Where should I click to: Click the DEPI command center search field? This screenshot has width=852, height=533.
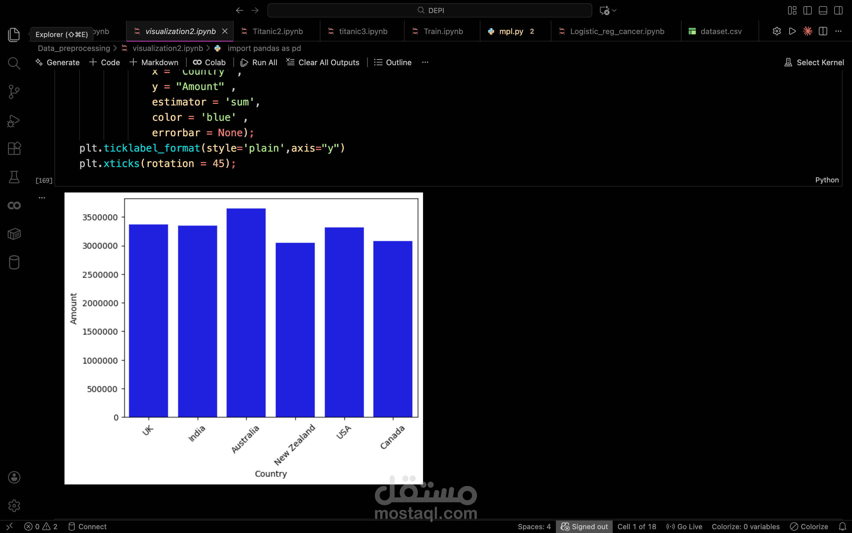click(430, 11)
